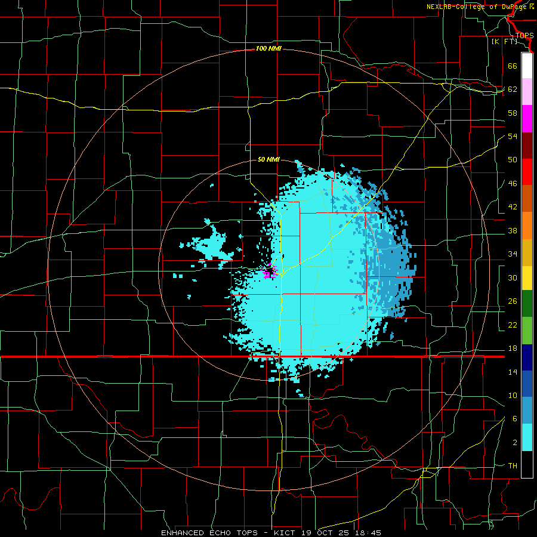Click the light pink legend swatch
The image size is (537, 537).
(527, 92)
